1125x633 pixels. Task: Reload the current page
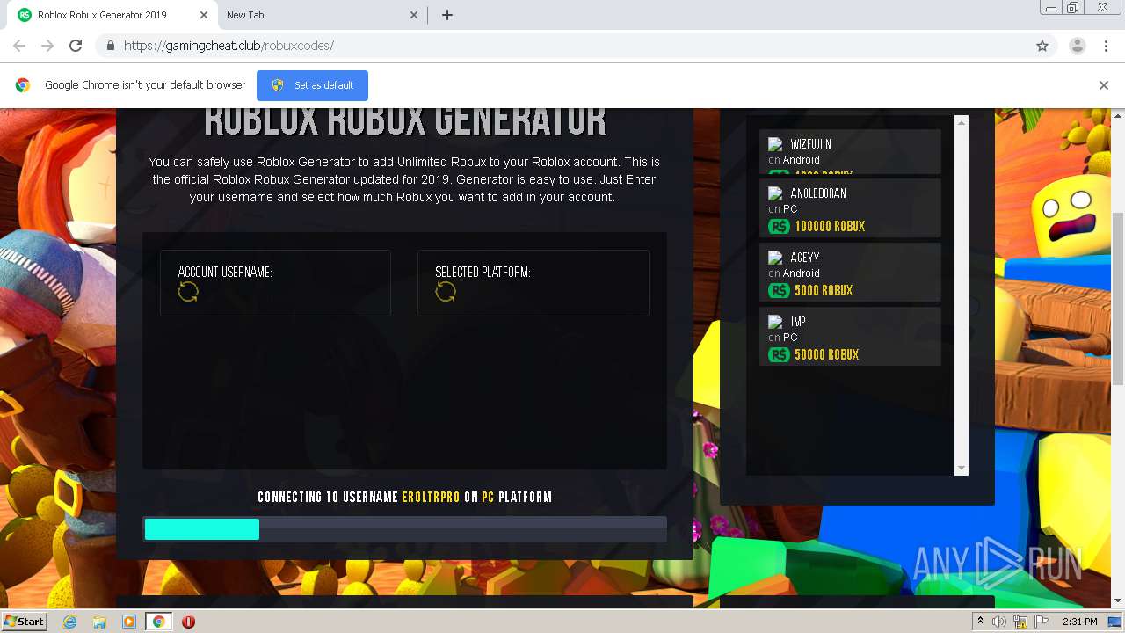76,46
